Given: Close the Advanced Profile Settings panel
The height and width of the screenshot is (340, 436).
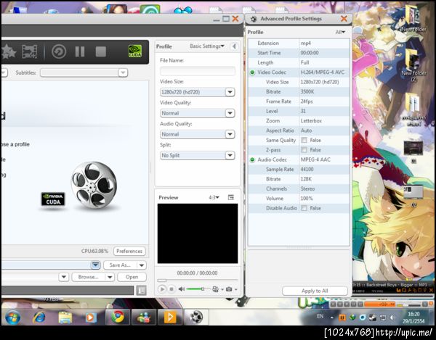Looking at the screenshot, I should [344, 19].
